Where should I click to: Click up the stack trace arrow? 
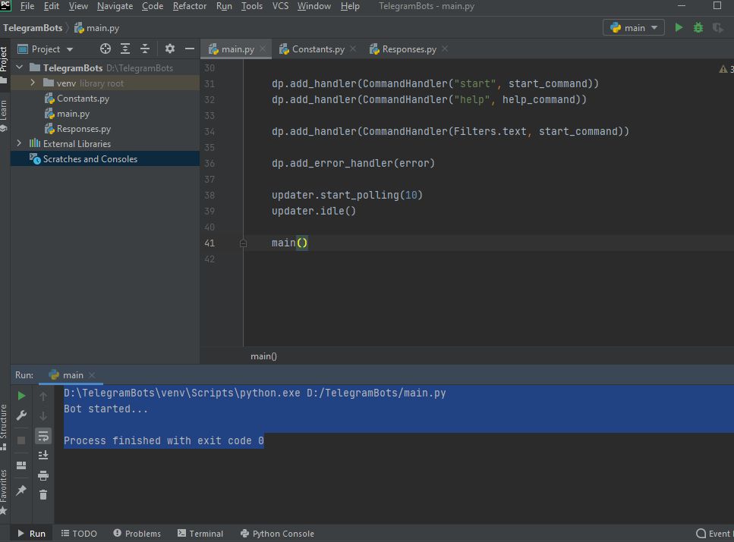(43, 396)
